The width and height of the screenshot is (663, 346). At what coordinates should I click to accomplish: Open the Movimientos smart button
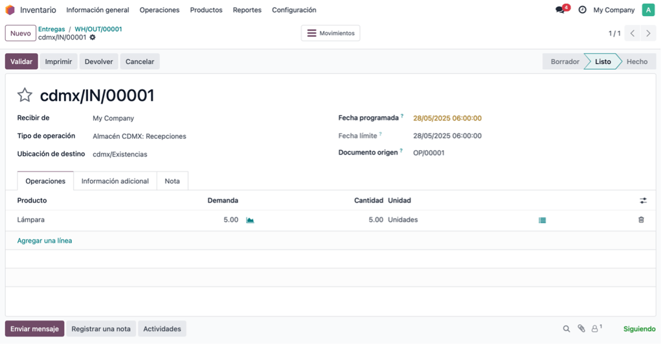pyautogui.click(x=331, y=34)
